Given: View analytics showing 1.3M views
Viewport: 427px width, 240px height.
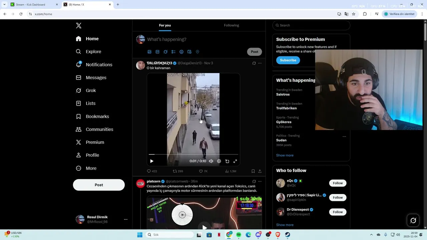Looking at the screenshot, I should click(231, 171).
